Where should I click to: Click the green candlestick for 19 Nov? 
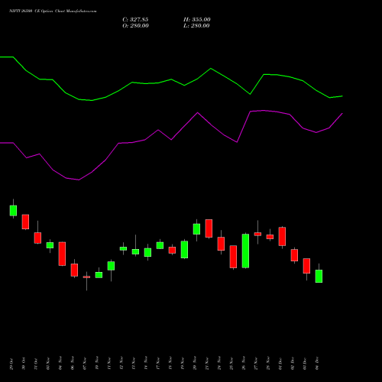click(x=184, y=250)
